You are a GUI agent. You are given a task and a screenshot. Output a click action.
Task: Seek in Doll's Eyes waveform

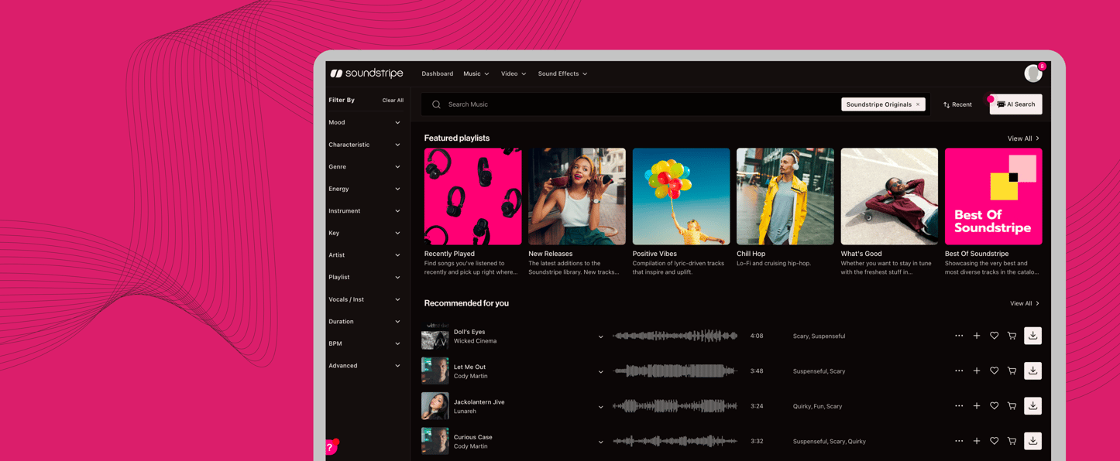pyautogui.click(x=675, y=336)
